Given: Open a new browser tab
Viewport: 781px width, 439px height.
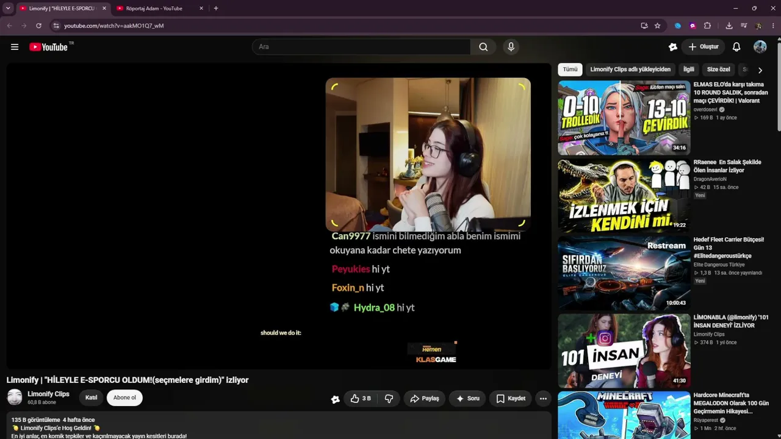Looking at the screenshot, I should click(x=216, y=9).
